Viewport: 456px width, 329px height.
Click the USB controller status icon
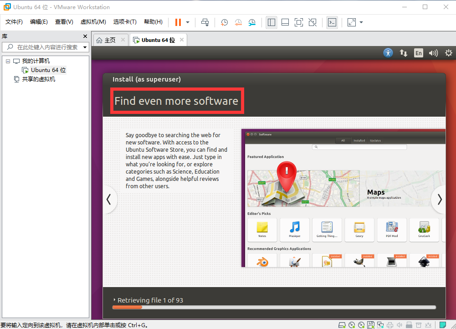pos(409,325)
